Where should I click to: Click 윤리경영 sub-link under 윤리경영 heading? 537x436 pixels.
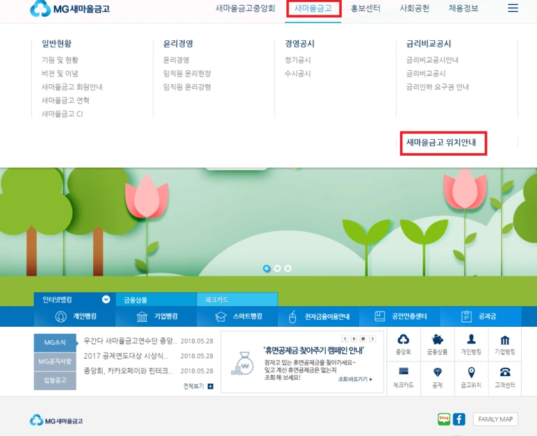point(176,60)
